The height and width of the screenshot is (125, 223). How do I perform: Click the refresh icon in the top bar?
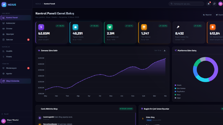(214, 4)
